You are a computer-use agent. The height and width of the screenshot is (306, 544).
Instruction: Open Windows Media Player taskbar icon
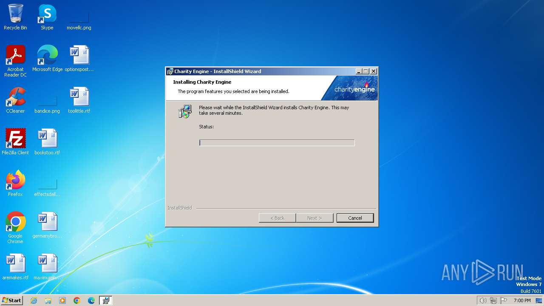[x=62, y=300]
